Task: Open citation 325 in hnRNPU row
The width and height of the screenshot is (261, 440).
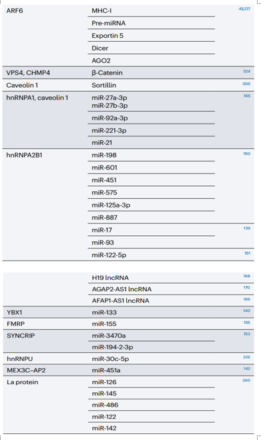Action: pos(246,357)
